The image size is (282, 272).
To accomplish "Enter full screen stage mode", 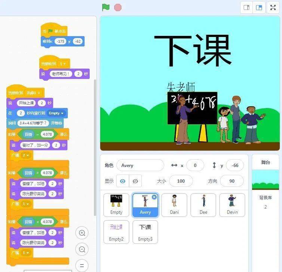I will 273,7.
